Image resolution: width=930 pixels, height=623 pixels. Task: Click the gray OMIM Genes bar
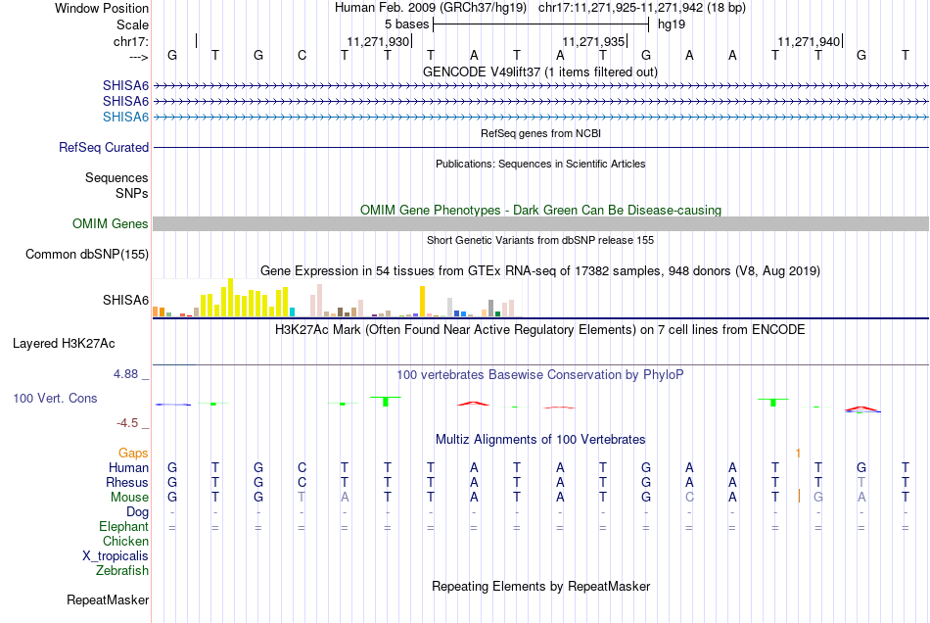pyautogui.click(x=540, y=223)
